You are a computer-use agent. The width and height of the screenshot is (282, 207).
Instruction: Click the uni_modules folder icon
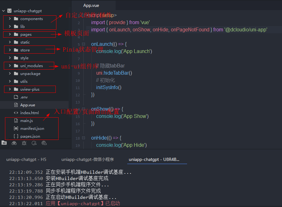coord(16,66)
